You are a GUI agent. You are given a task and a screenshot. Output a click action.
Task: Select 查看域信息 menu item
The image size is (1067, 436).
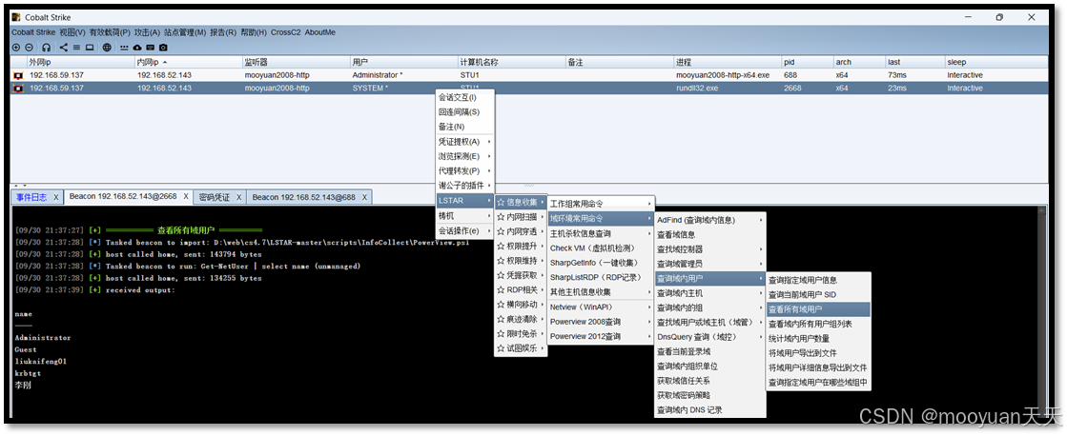tap(710, 235)
